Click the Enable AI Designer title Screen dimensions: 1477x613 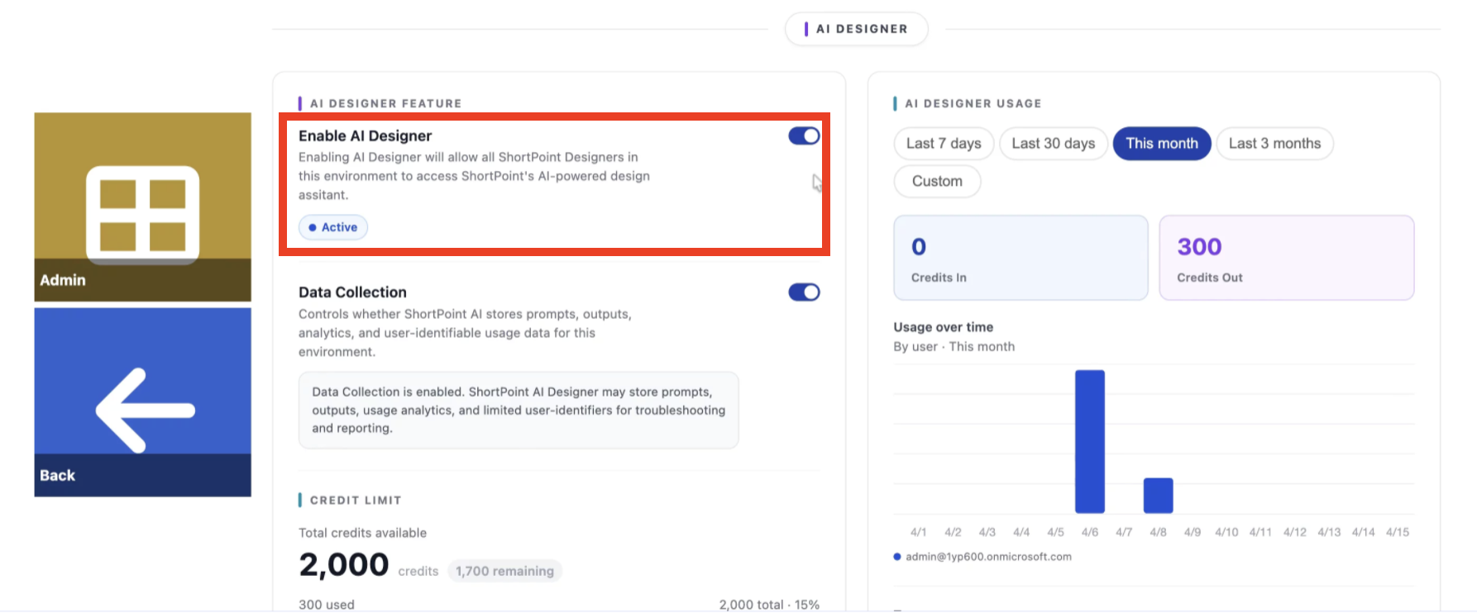(x=365, y=135)
